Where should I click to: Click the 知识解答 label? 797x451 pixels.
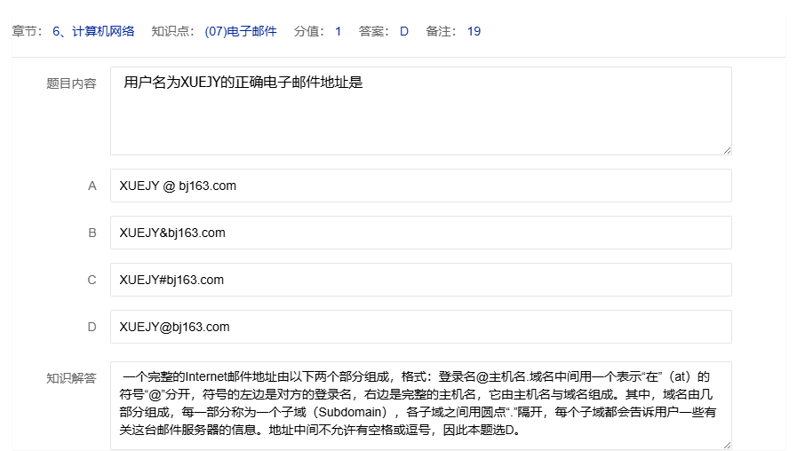click(71, 378)
